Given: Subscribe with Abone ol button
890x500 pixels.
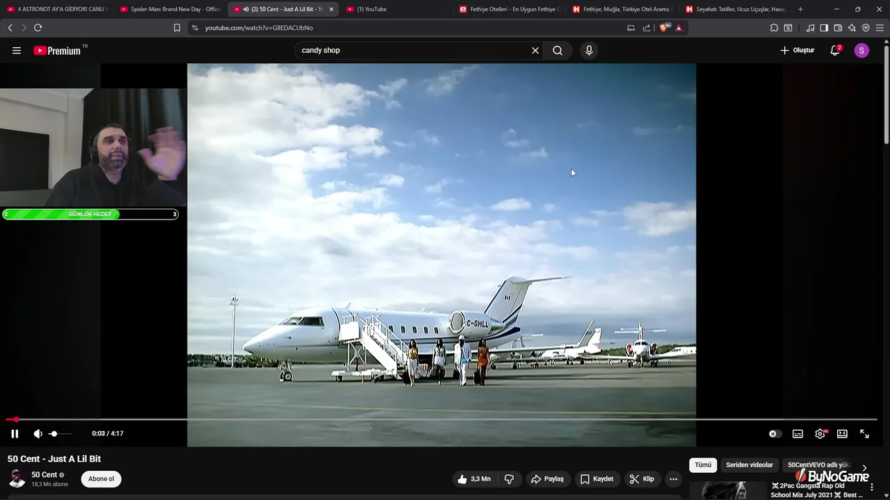Looking at the screenshot, I should [x=101, y=478].
